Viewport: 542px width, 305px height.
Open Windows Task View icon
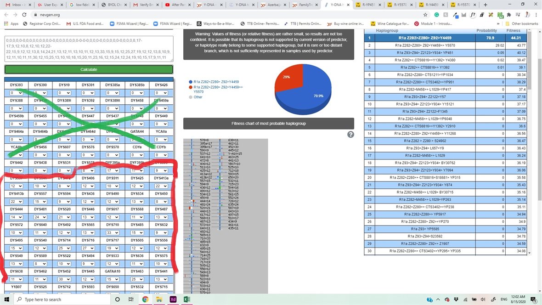pos(131,299)
